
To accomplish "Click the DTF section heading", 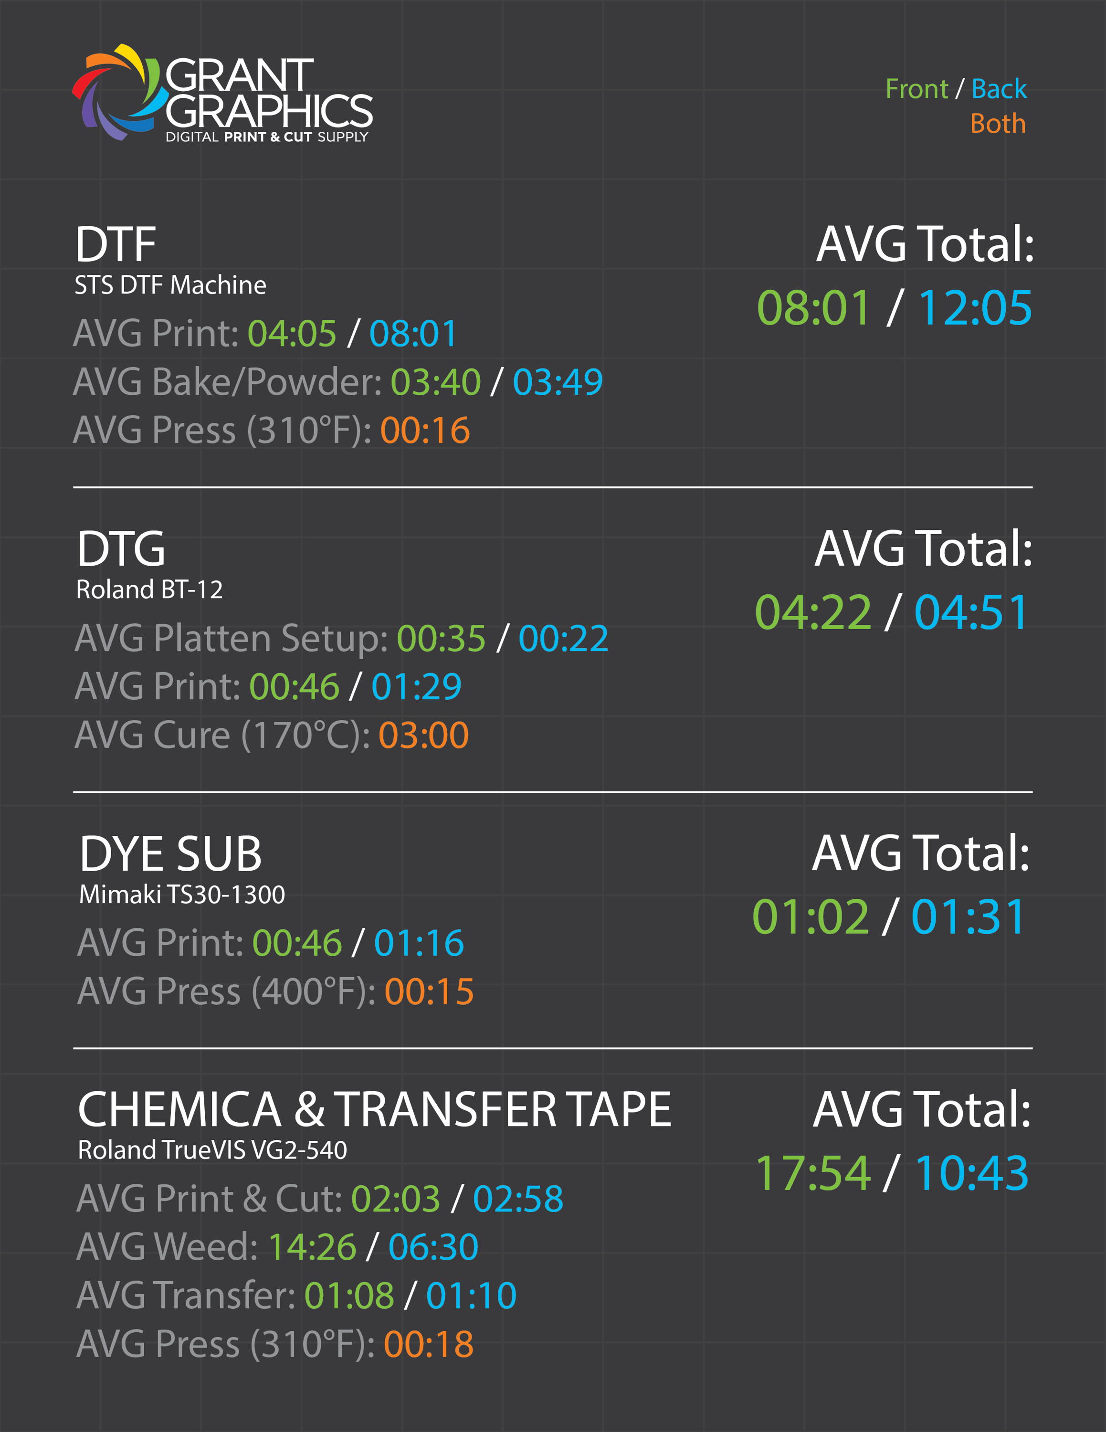I will pyautogui.click(x=116, y=244).
